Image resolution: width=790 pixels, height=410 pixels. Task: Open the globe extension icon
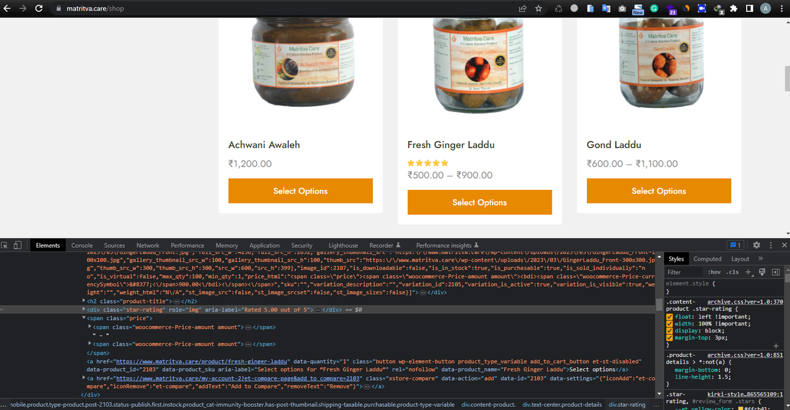[574, 9]
